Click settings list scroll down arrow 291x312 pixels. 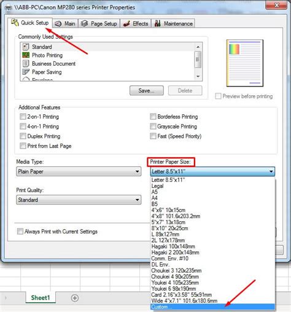click(x=198, y=76)
